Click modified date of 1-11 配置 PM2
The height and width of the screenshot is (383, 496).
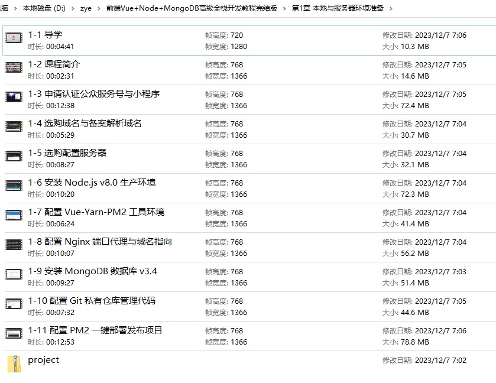tap(440, 331)
